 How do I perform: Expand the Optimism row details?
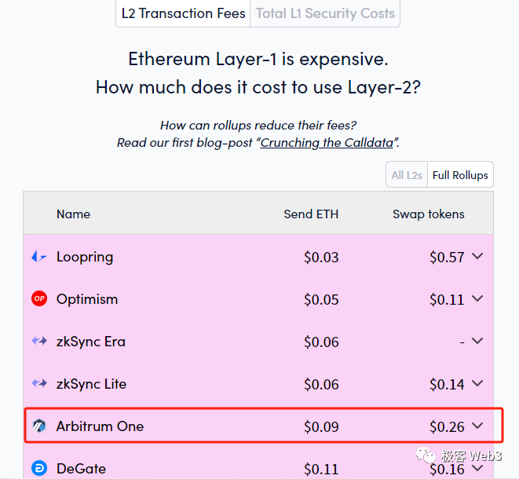click(477, 298)
